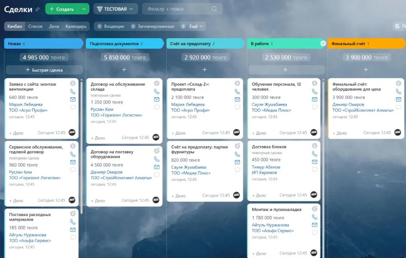Add a deal in Подготовка документов column
Image resolution: width=406 pixels, height=258 pixels.
point(124,70)
